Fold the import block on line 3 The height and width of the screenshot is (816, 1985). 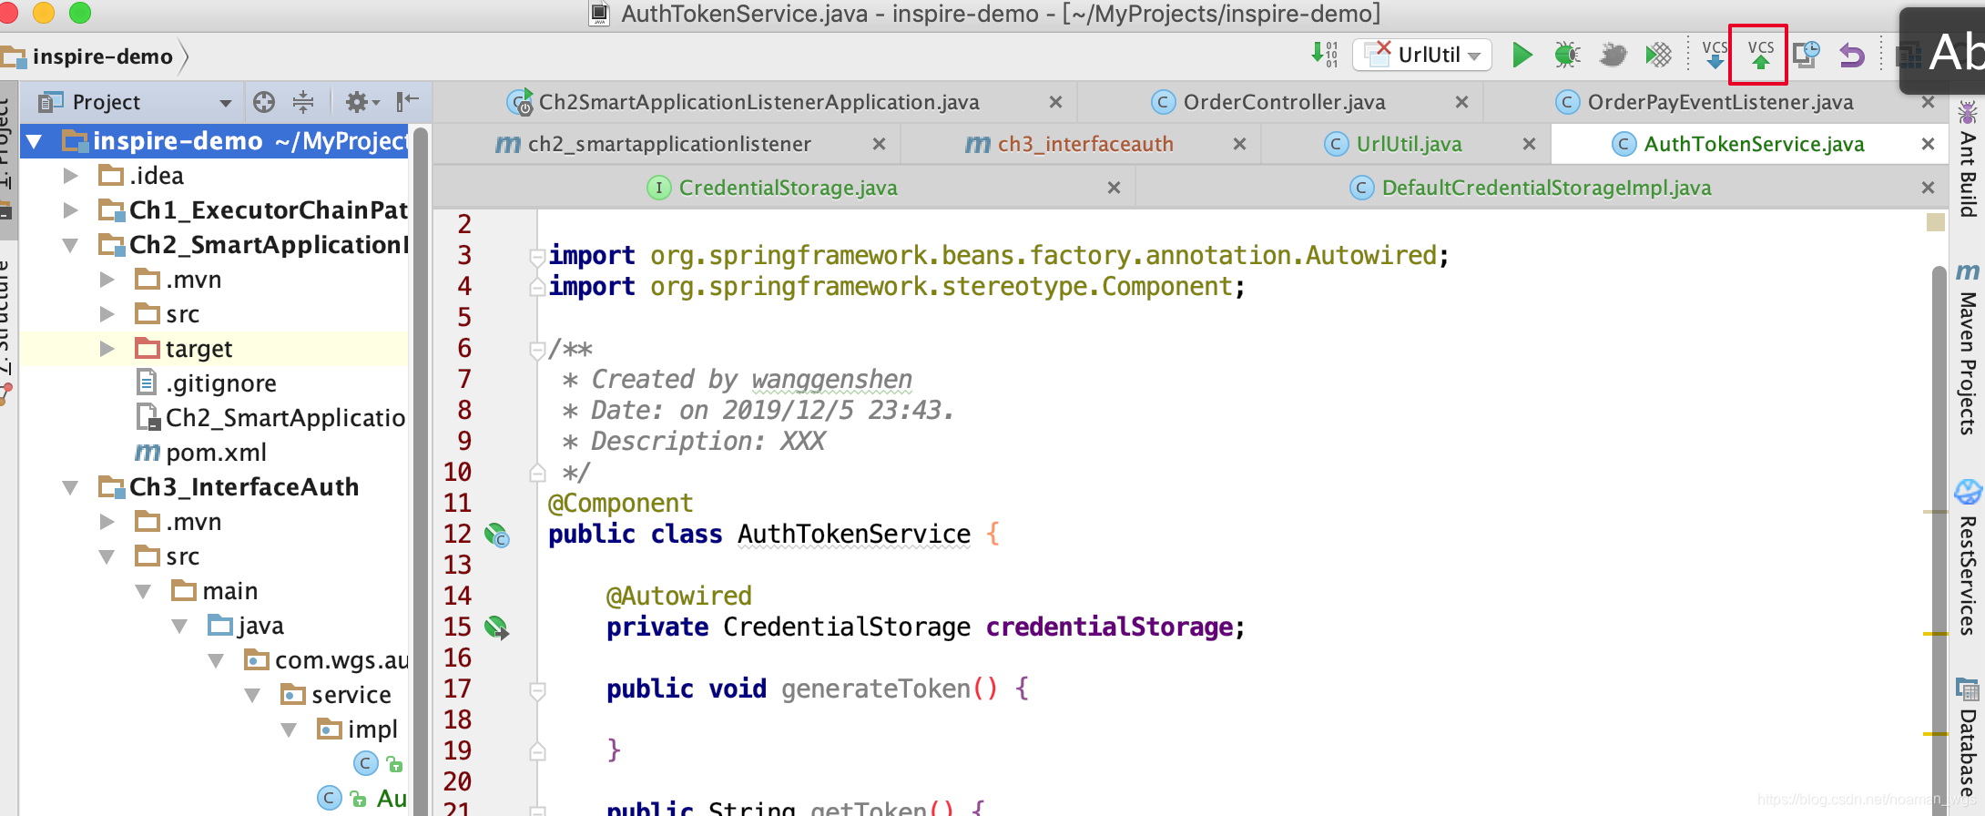537,257
